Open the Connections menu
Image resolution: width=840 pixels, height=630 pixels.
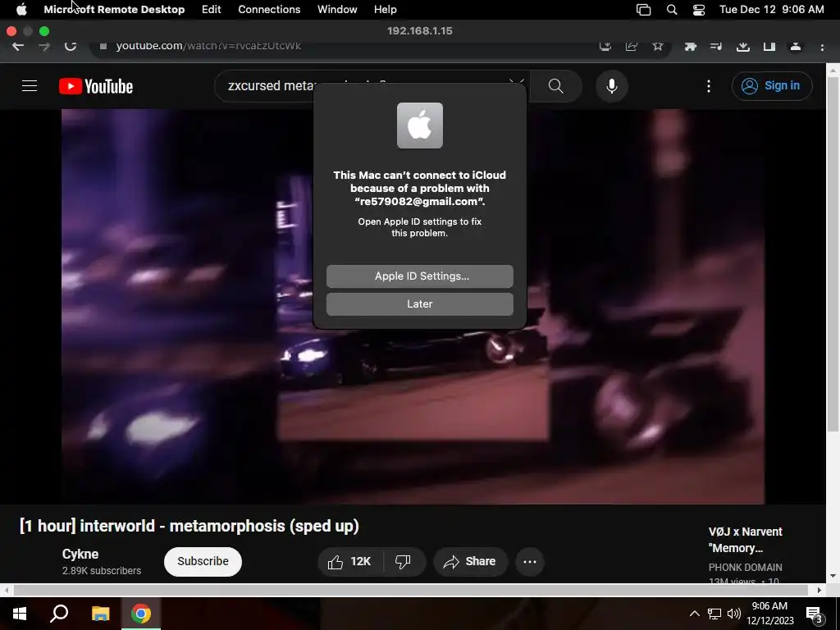point(269,10)
